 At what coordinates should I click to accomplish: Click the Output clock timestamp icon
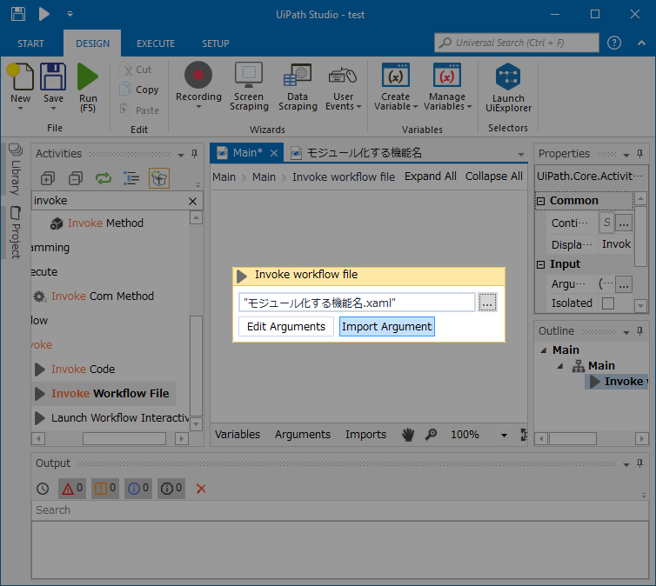click(43, 489)
